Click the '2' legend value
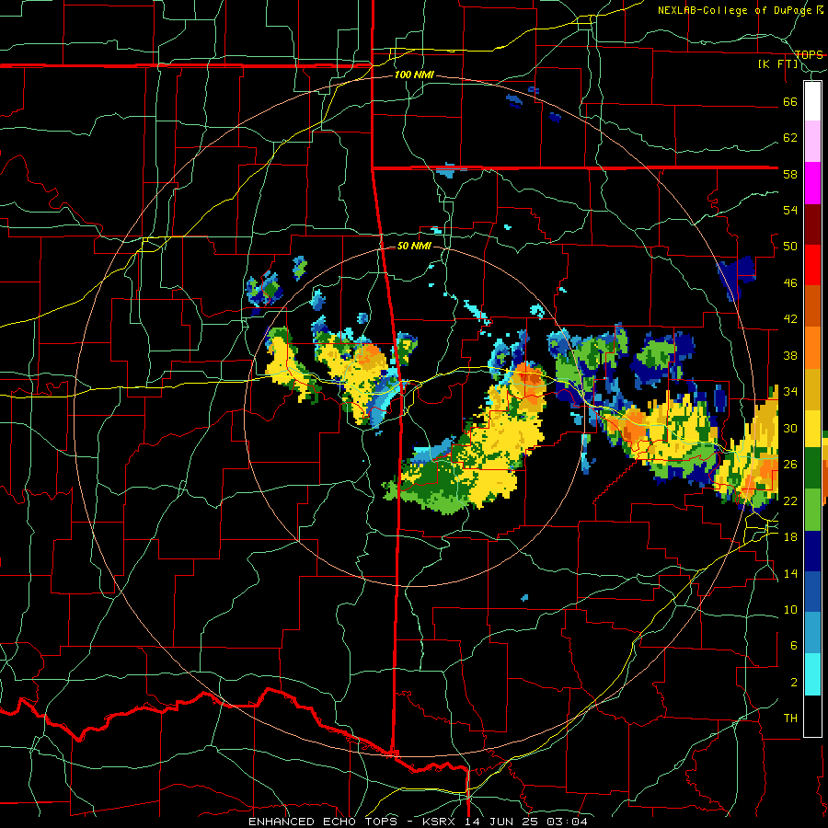Screen dimensions: 828x828 tap(794, 683)
